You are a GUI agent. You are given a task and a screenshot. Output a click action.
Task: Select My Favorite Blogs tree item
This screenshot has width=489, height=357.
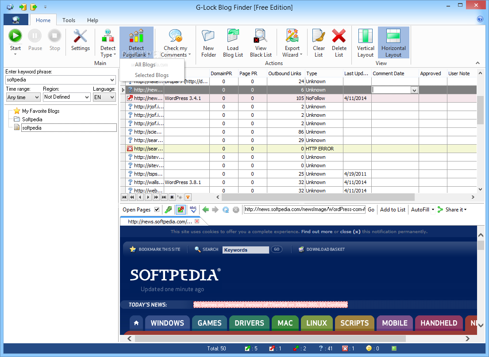[41, 111]
